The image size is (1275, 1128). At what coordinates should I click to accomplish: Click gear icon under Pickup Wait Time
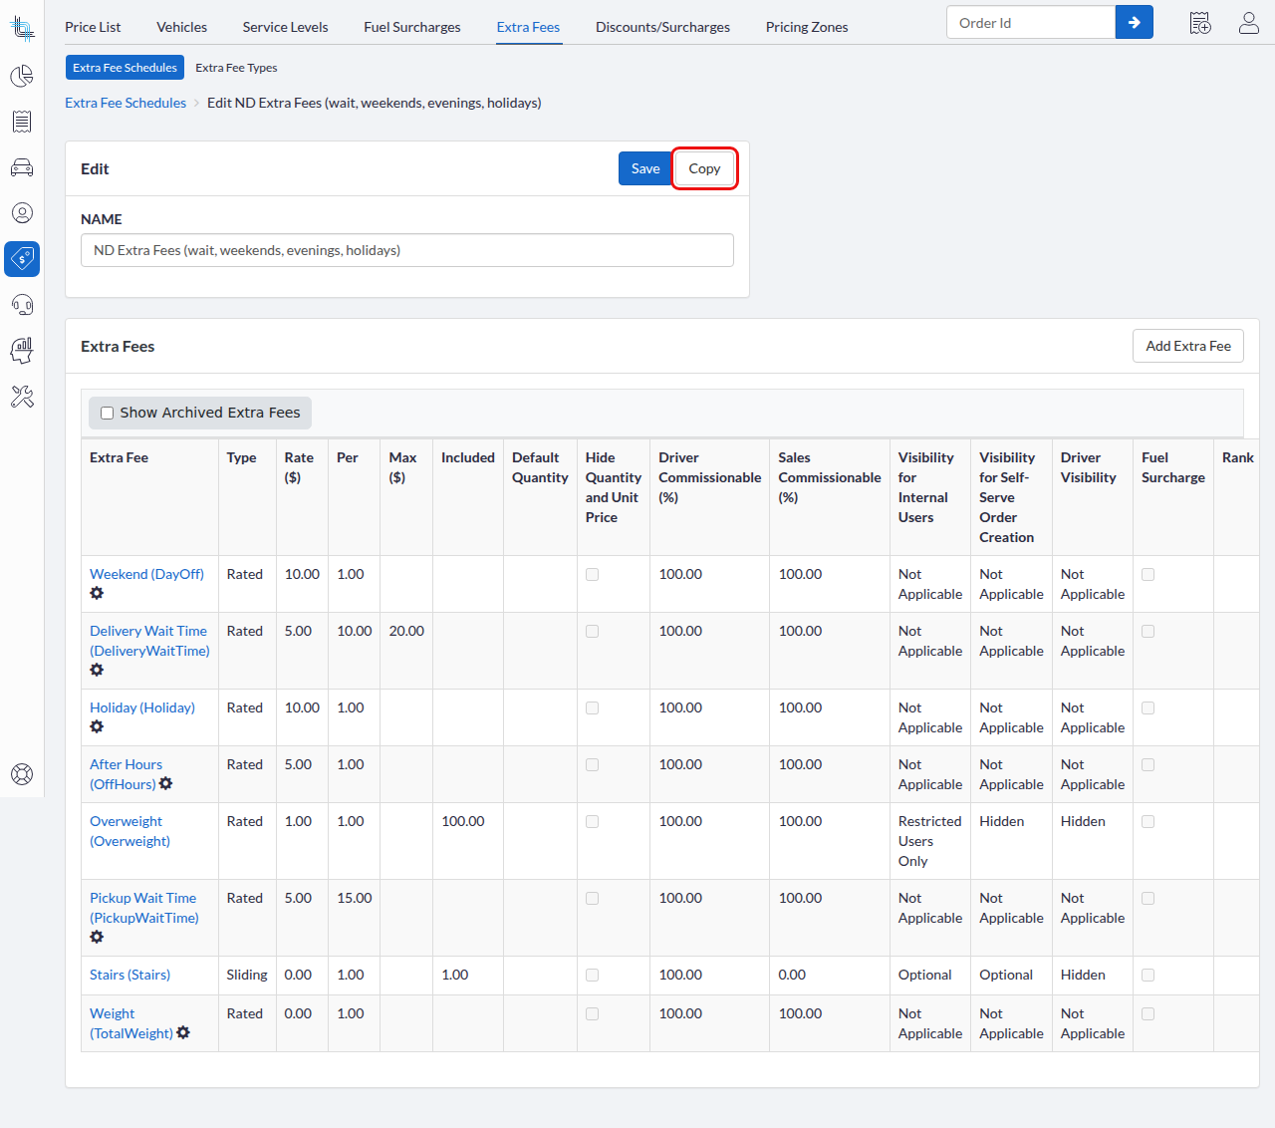(x=97, y=937)
